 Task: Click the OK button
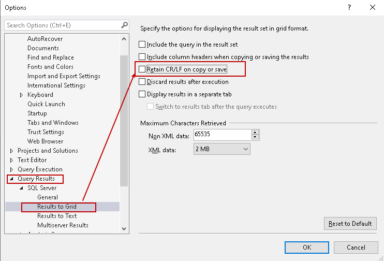(x=307, y=247)
